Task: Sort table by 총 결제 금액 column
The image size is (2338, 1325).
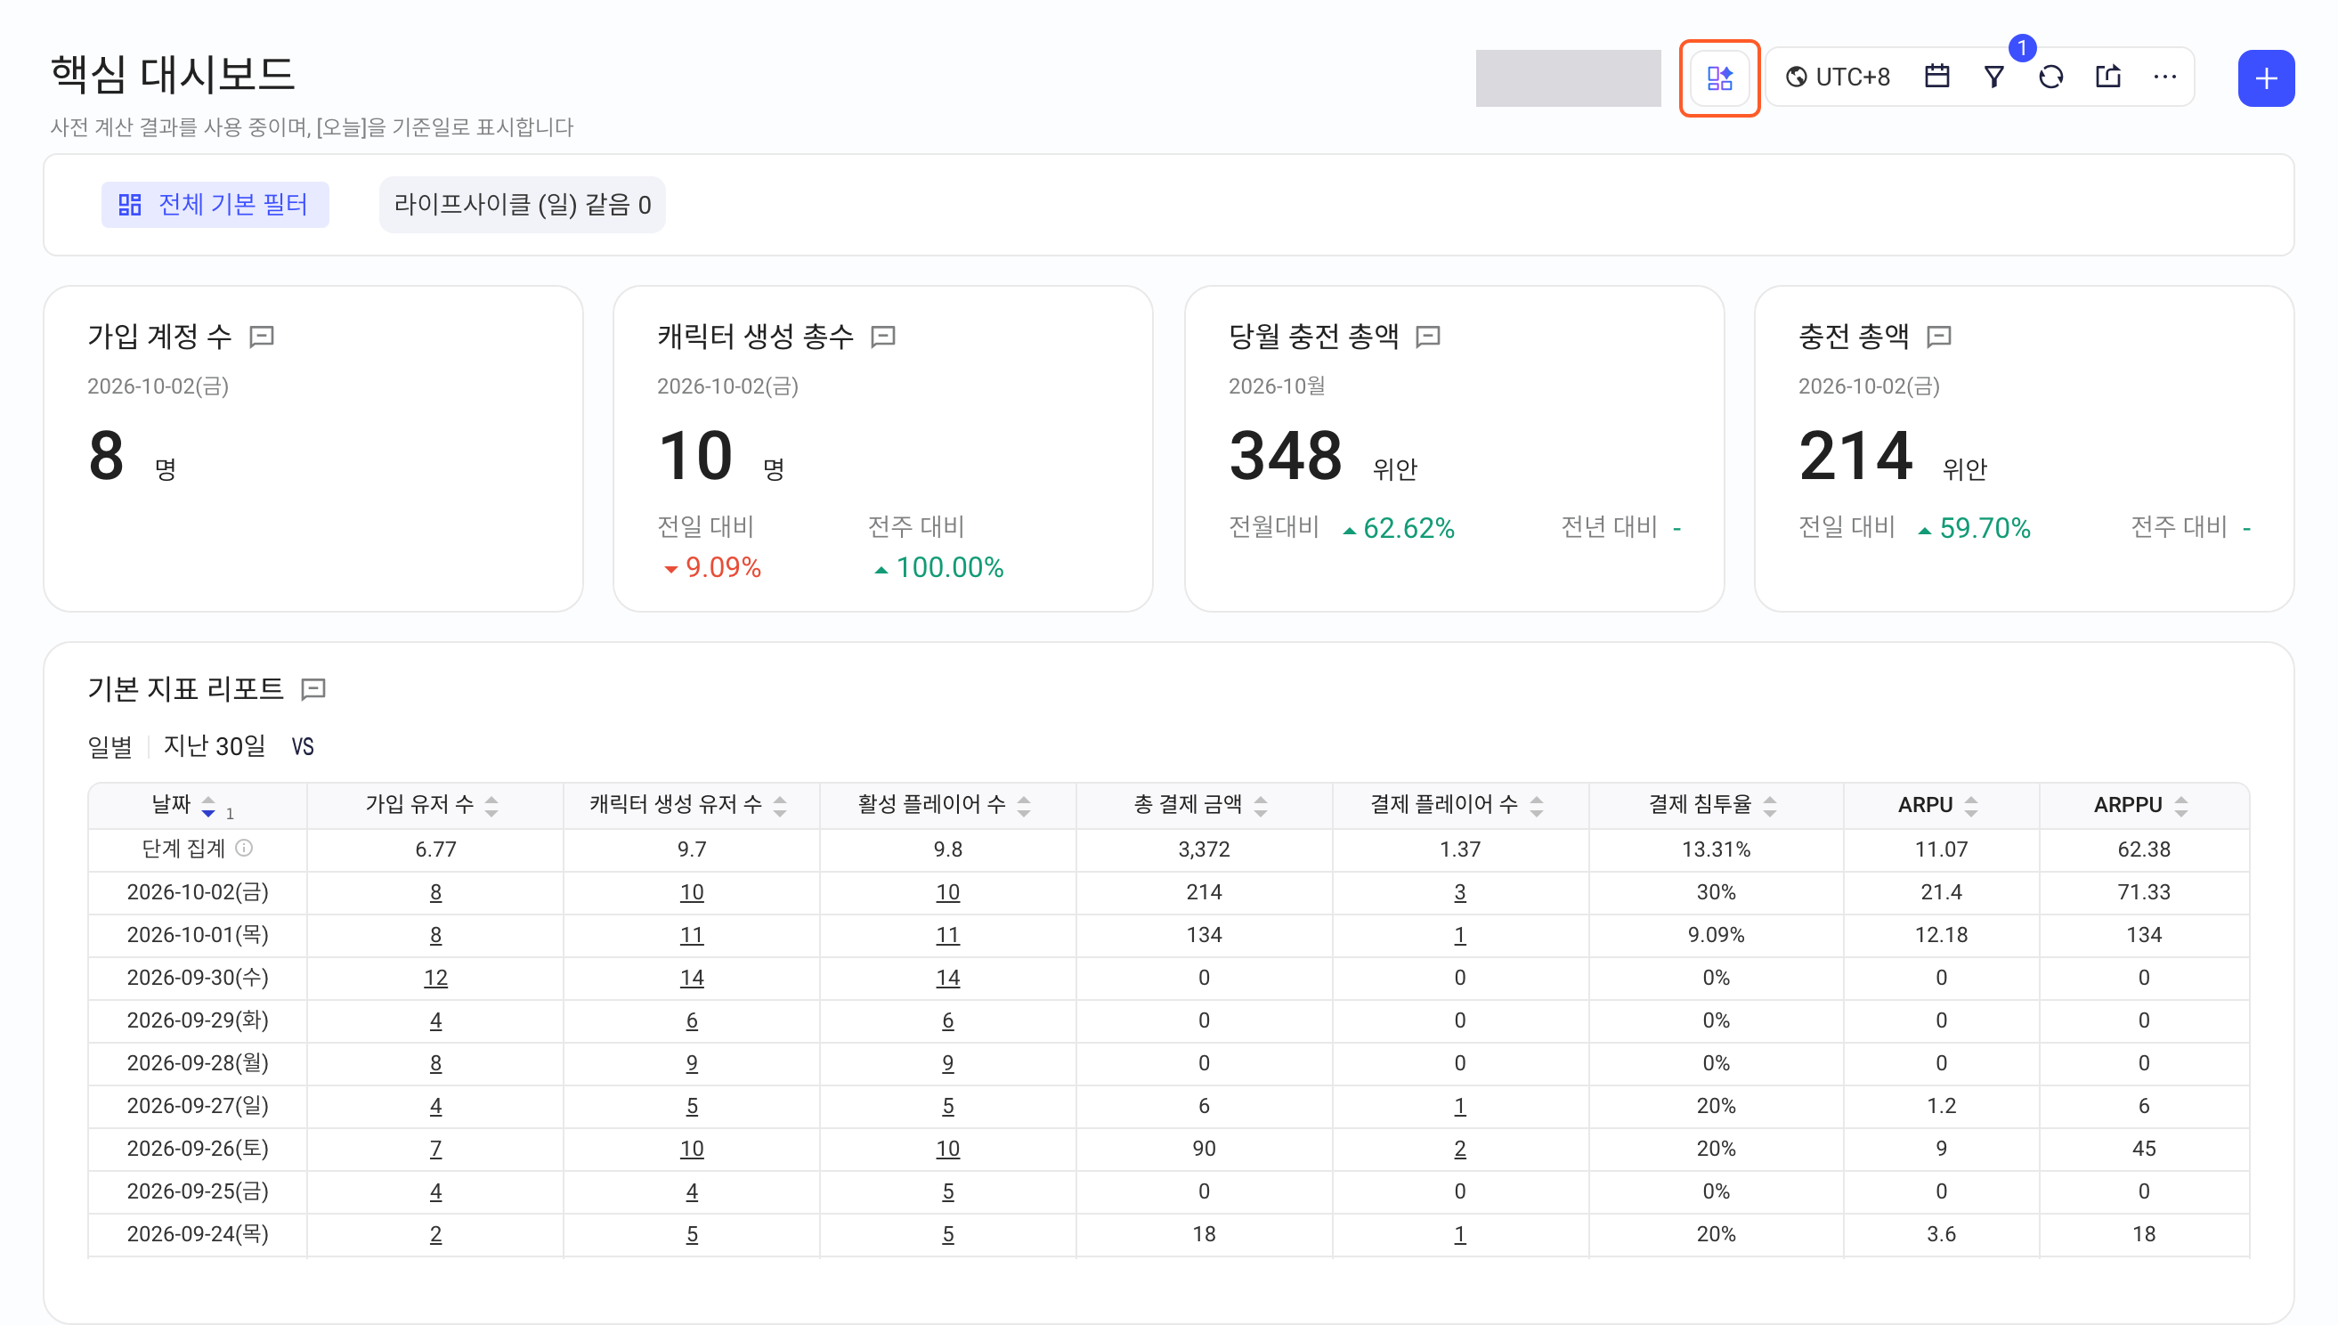Action: (x=1261, y=806)
